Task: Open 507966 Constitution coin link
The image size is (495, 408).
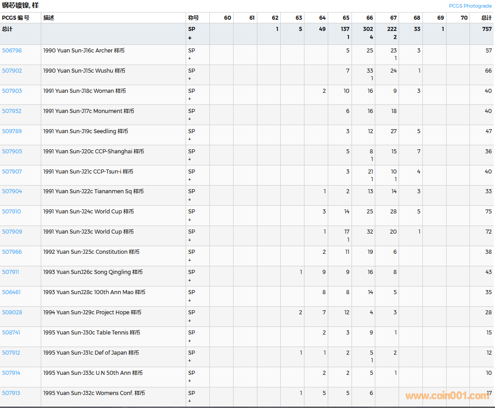Action: 12,252
